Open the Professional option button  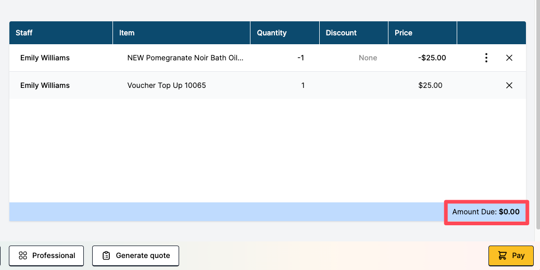(46, 255)
